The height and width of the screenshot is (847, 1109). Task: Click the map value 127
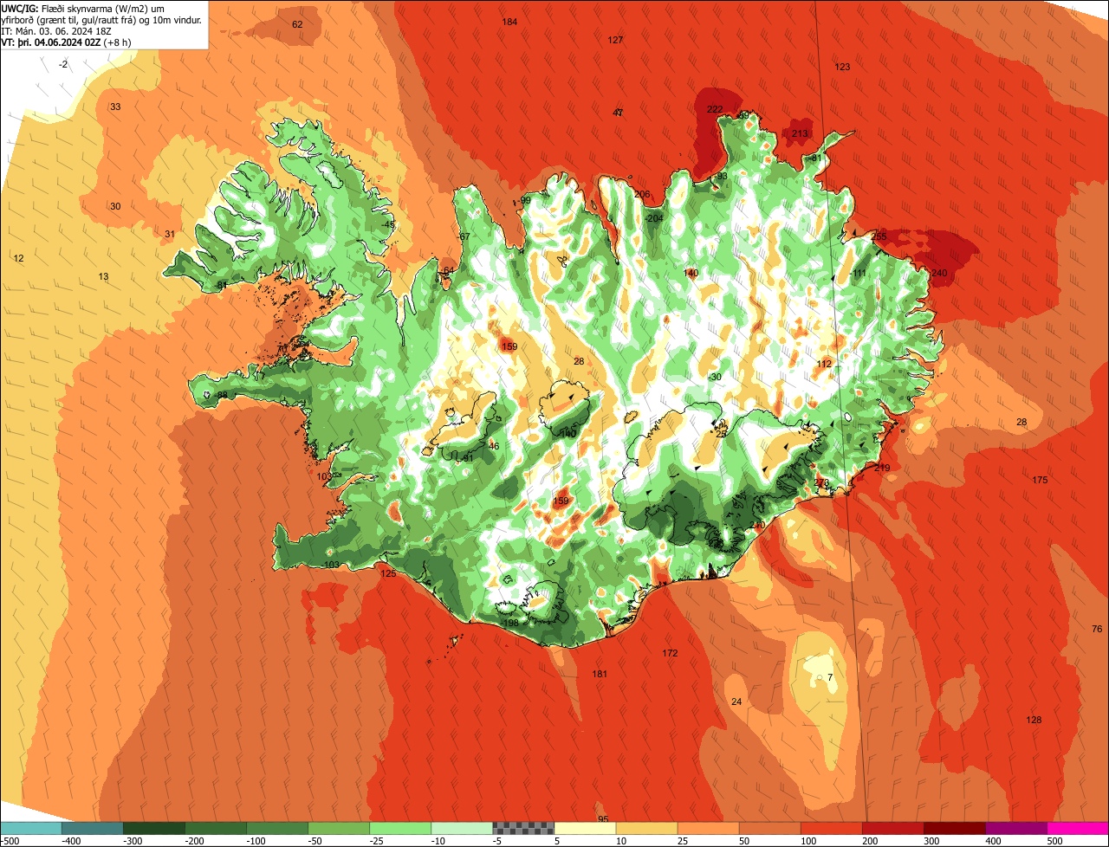pyautogui.click(x=616, y=41)
